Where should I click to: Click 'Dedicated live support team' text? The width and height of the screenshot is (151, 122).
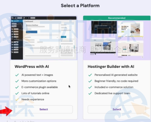(112, 93)
